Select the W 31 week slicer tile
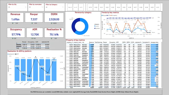Screen dimensions: 169x95 tap(158, 7)
